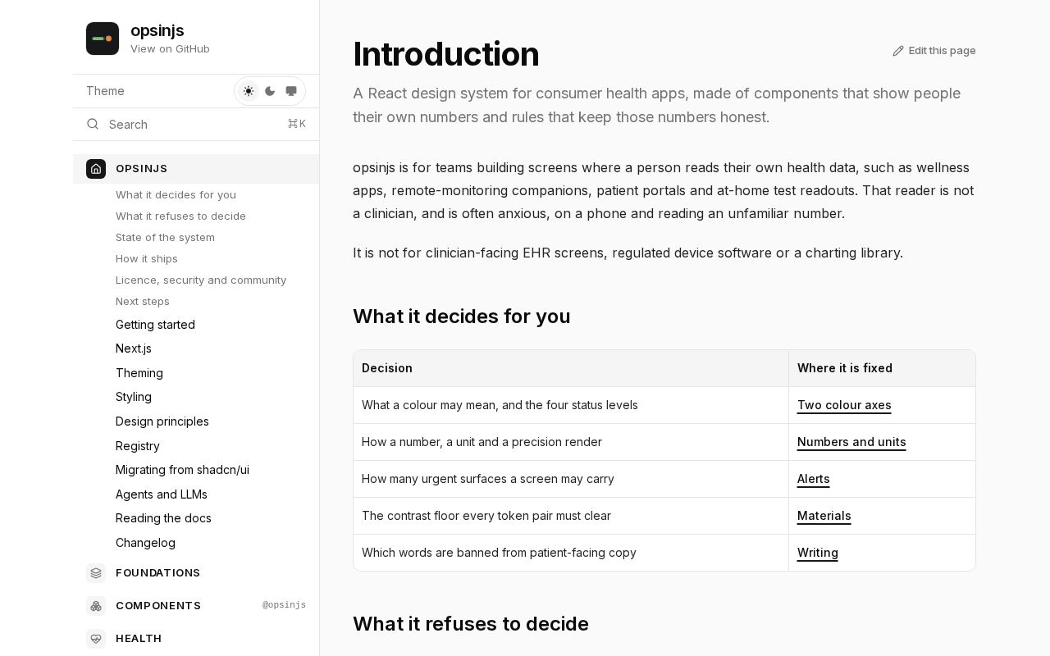Open the Getting started page
1050x656 pixels.
pyautogui.click(x=155, y=325)
